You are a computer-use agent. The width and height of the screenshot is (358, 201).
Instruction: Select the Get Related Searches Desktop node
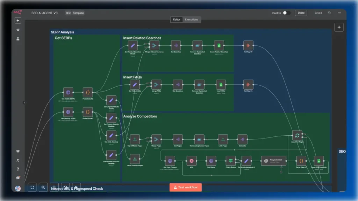click(111, 155)
